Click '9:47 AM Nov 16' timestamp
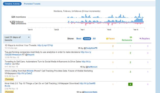Image resolution: width=160 pixels, height=93 pixels. 11,67
